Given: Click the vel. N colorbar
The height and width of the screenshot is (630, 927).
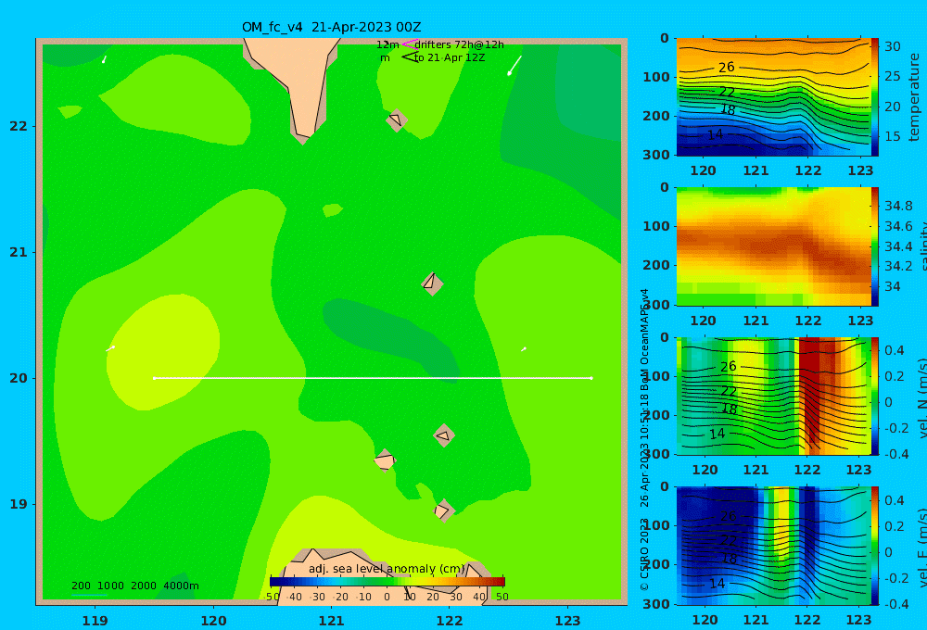Looking at the screenshot, I should 874,396.
